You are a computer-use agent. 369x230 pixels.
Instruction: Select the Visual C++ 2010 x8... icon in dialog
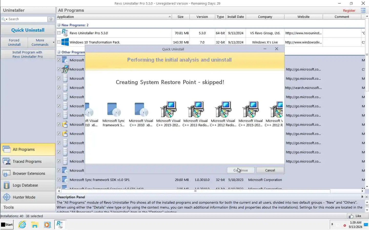(x=141, y=109)
